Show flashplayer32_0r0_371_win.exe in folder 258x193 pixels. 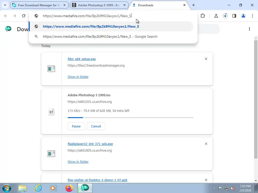78,162
